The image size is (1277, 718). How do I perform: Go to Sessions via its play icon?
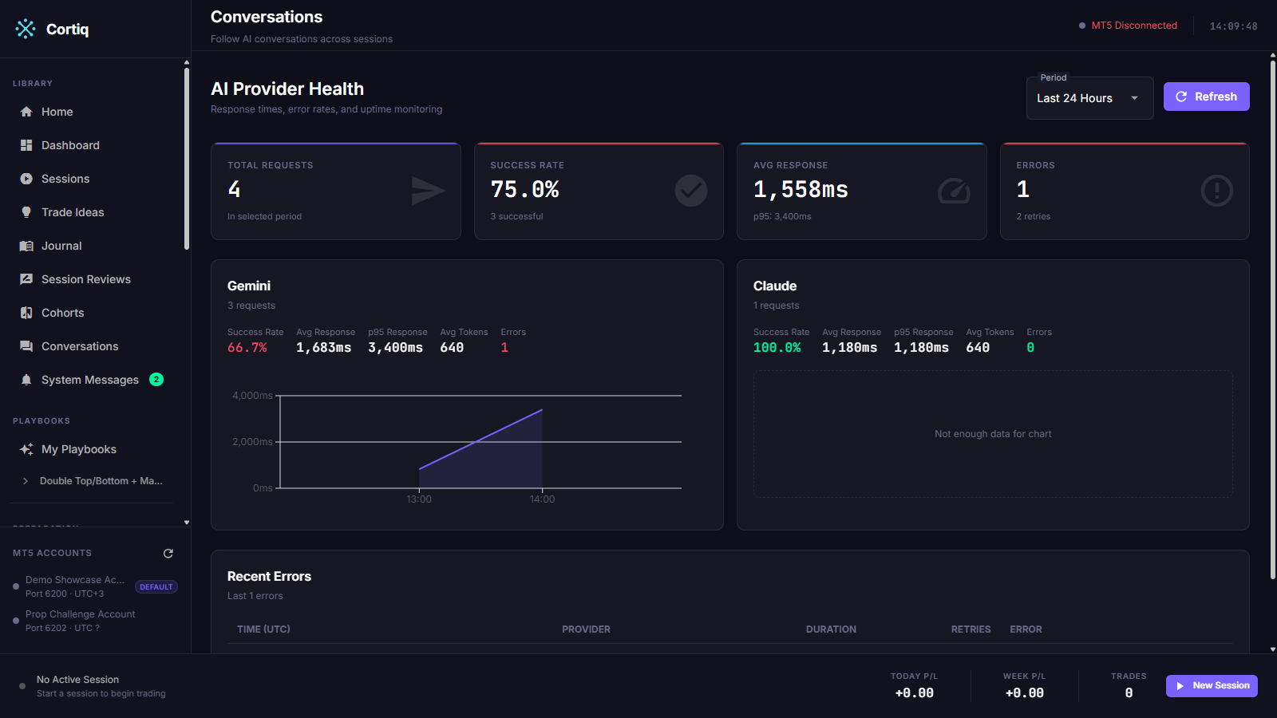[x=26, y=179]
